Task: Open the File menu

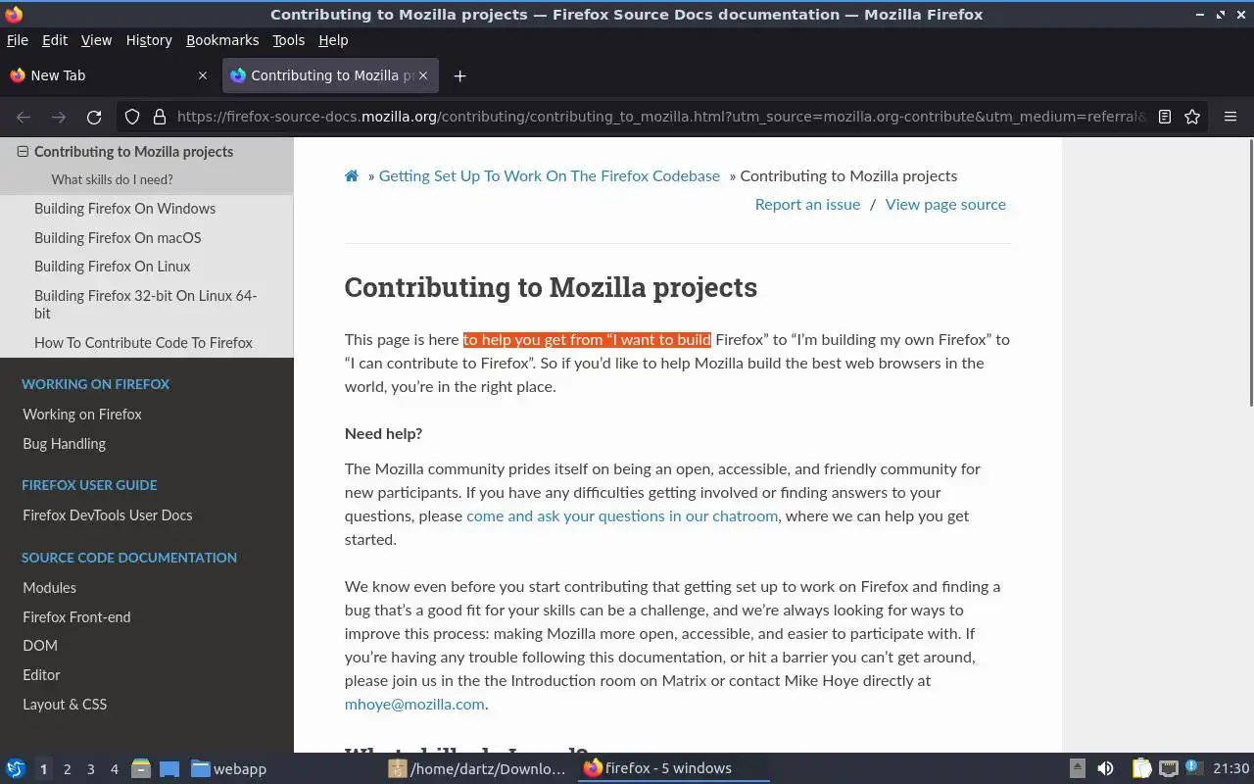Action: 18,40
